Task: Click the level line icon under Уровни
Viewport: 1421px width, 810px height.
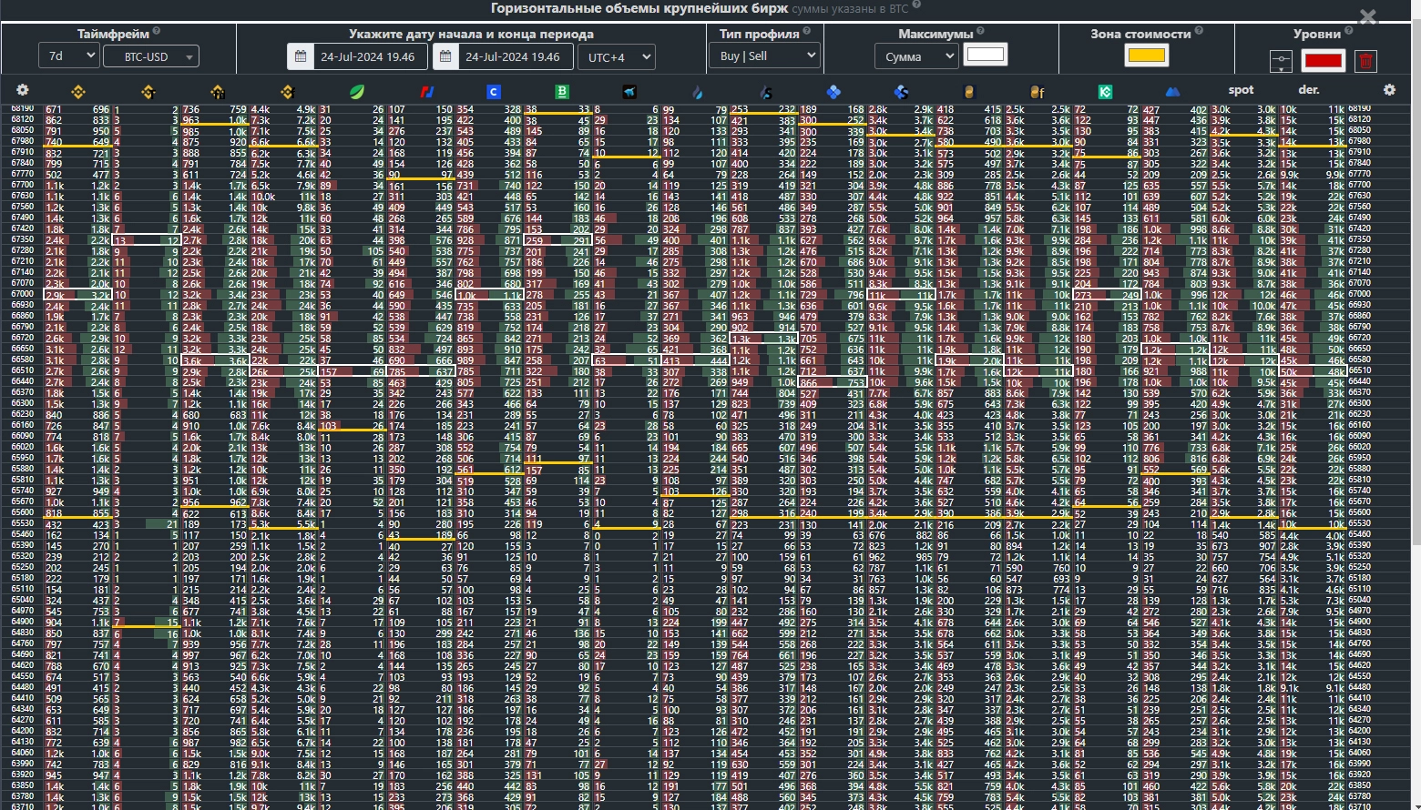Action: point(1281,61)
